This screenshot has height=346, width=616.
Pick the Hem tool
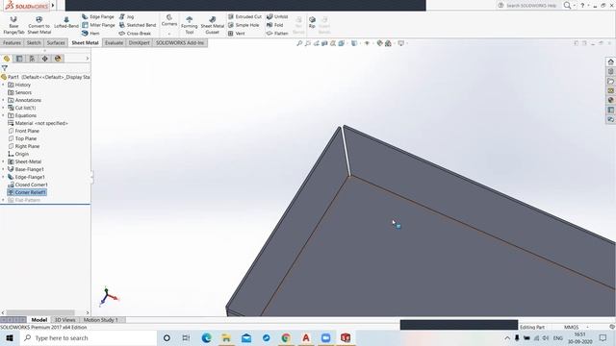[90, 34]
